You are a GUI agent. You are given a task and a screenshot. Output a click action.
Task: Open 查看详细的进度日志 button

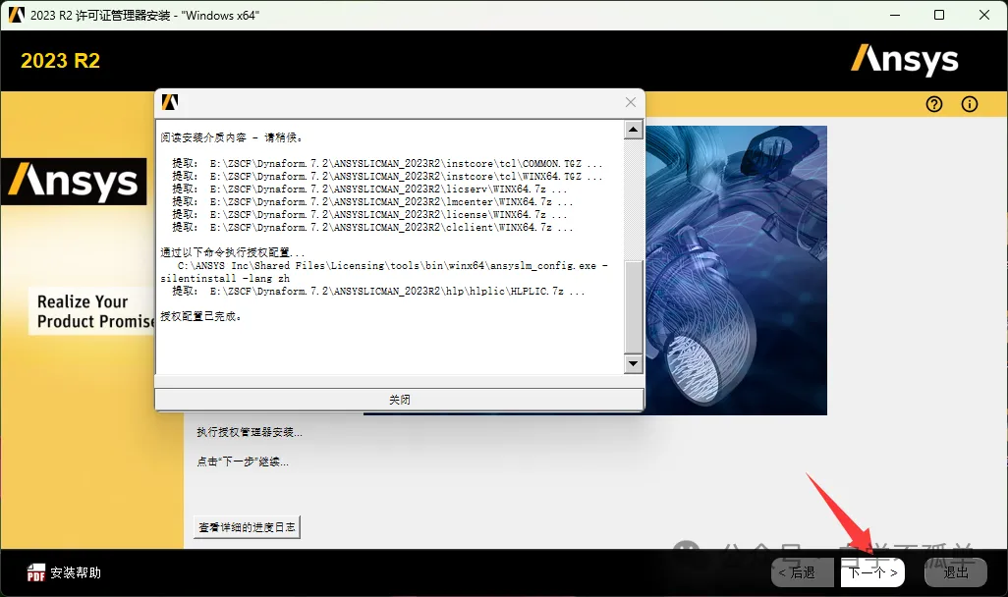tap(247, 527)
